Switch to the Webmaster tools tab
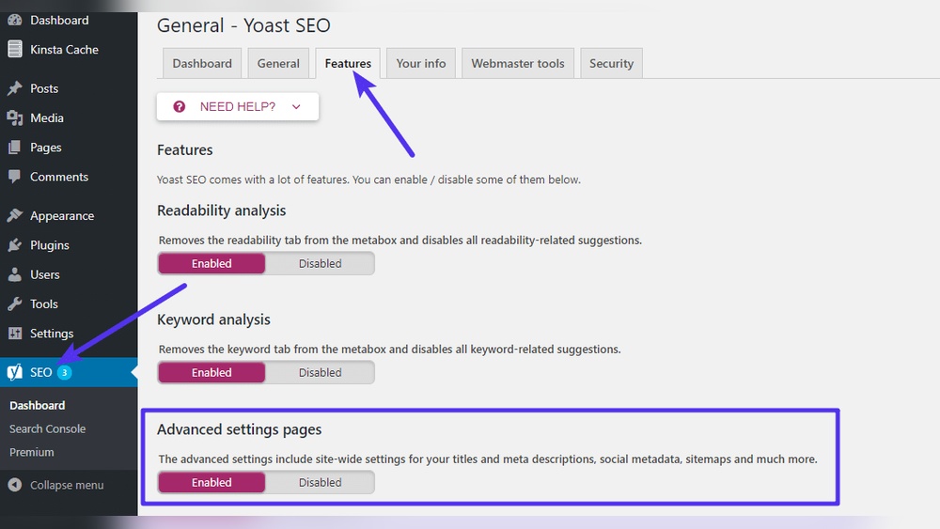940x529 pixels. [x=518, y=64]
